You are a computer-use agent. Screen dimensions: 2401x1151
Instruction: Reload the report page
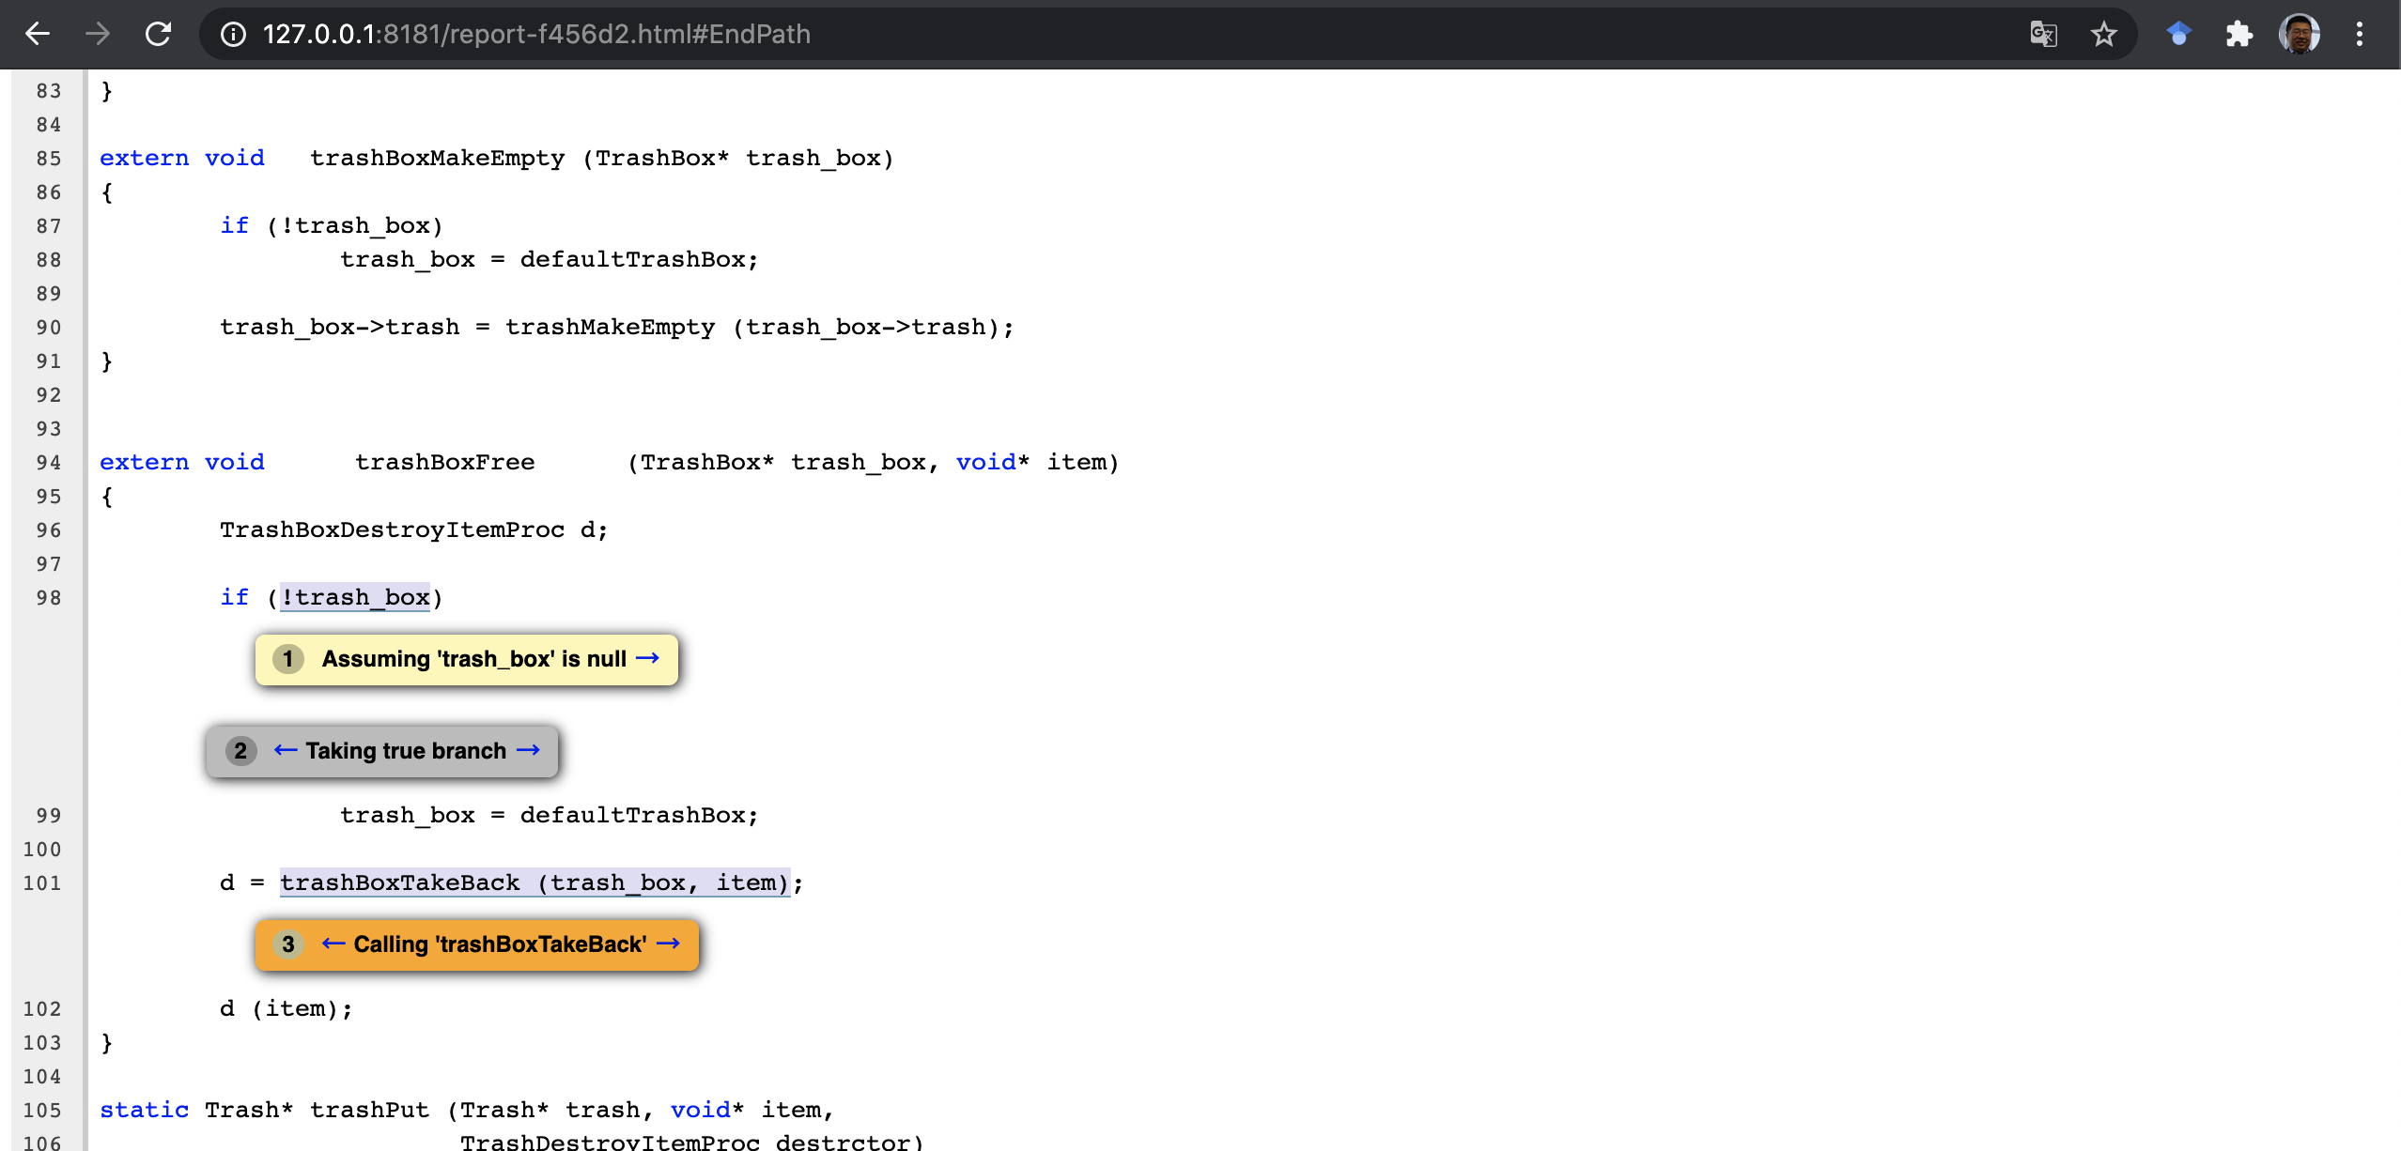tap(158, 35)
